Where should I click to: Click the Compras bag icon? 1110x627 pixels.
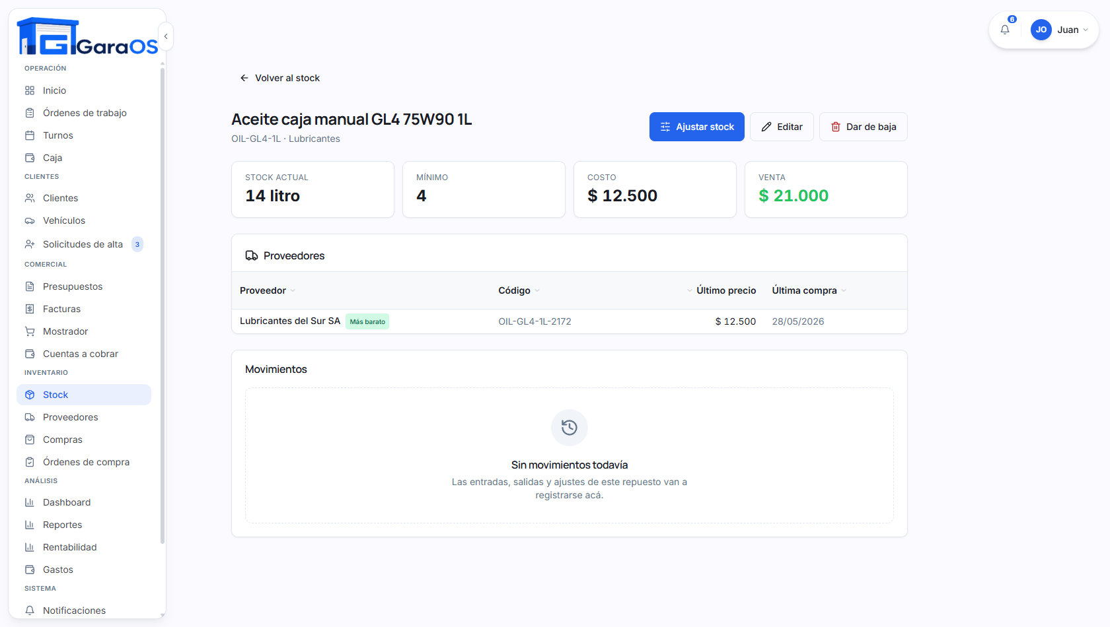[30, 440]
